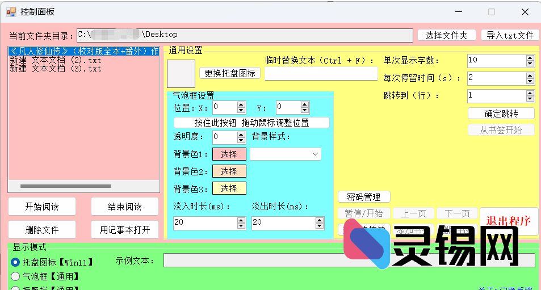Increase the bubble Y position spinner
The width and height of the screenshot is (541, 290).
[x=304, y=104]
